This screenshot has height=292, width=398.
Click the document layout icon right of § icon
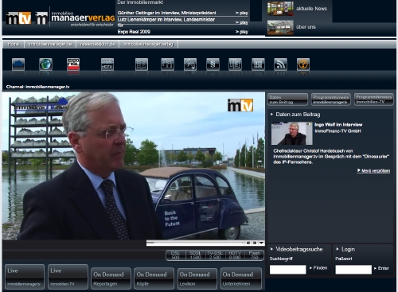click(x=235, y=64)
